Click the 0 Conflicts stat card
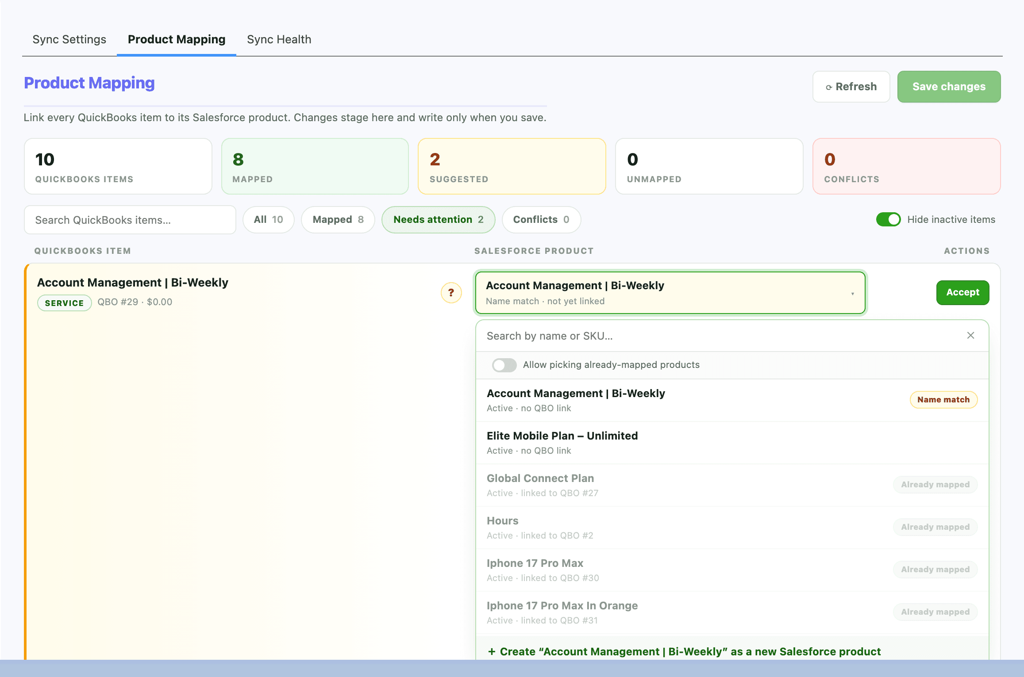The image size is (1024, 677). 907,166
